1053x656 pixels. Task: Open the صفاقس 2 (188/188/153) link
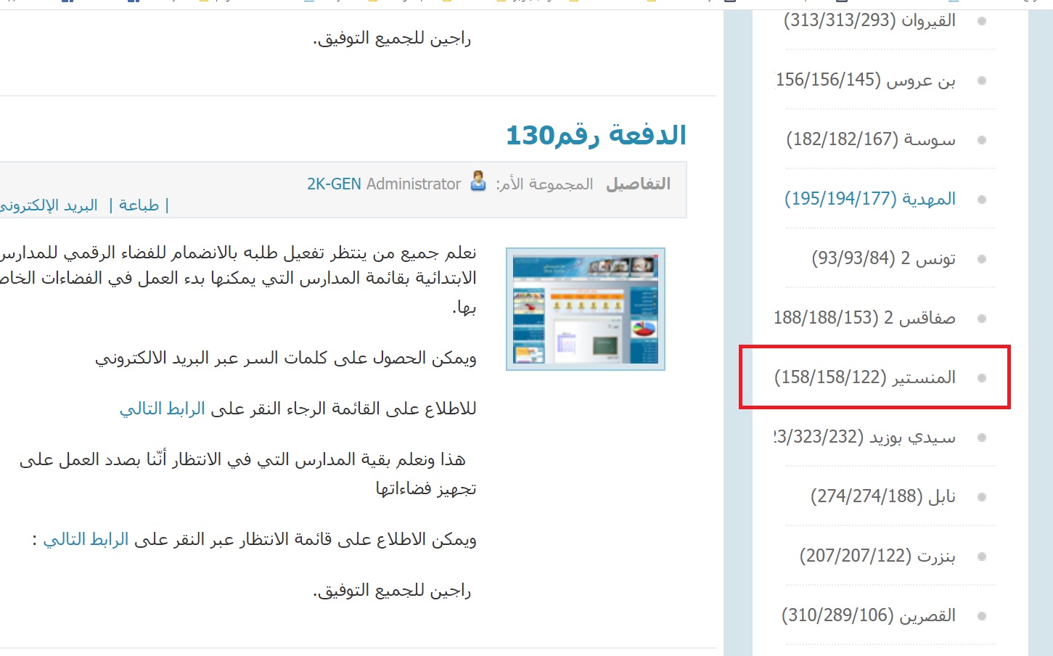864,319
